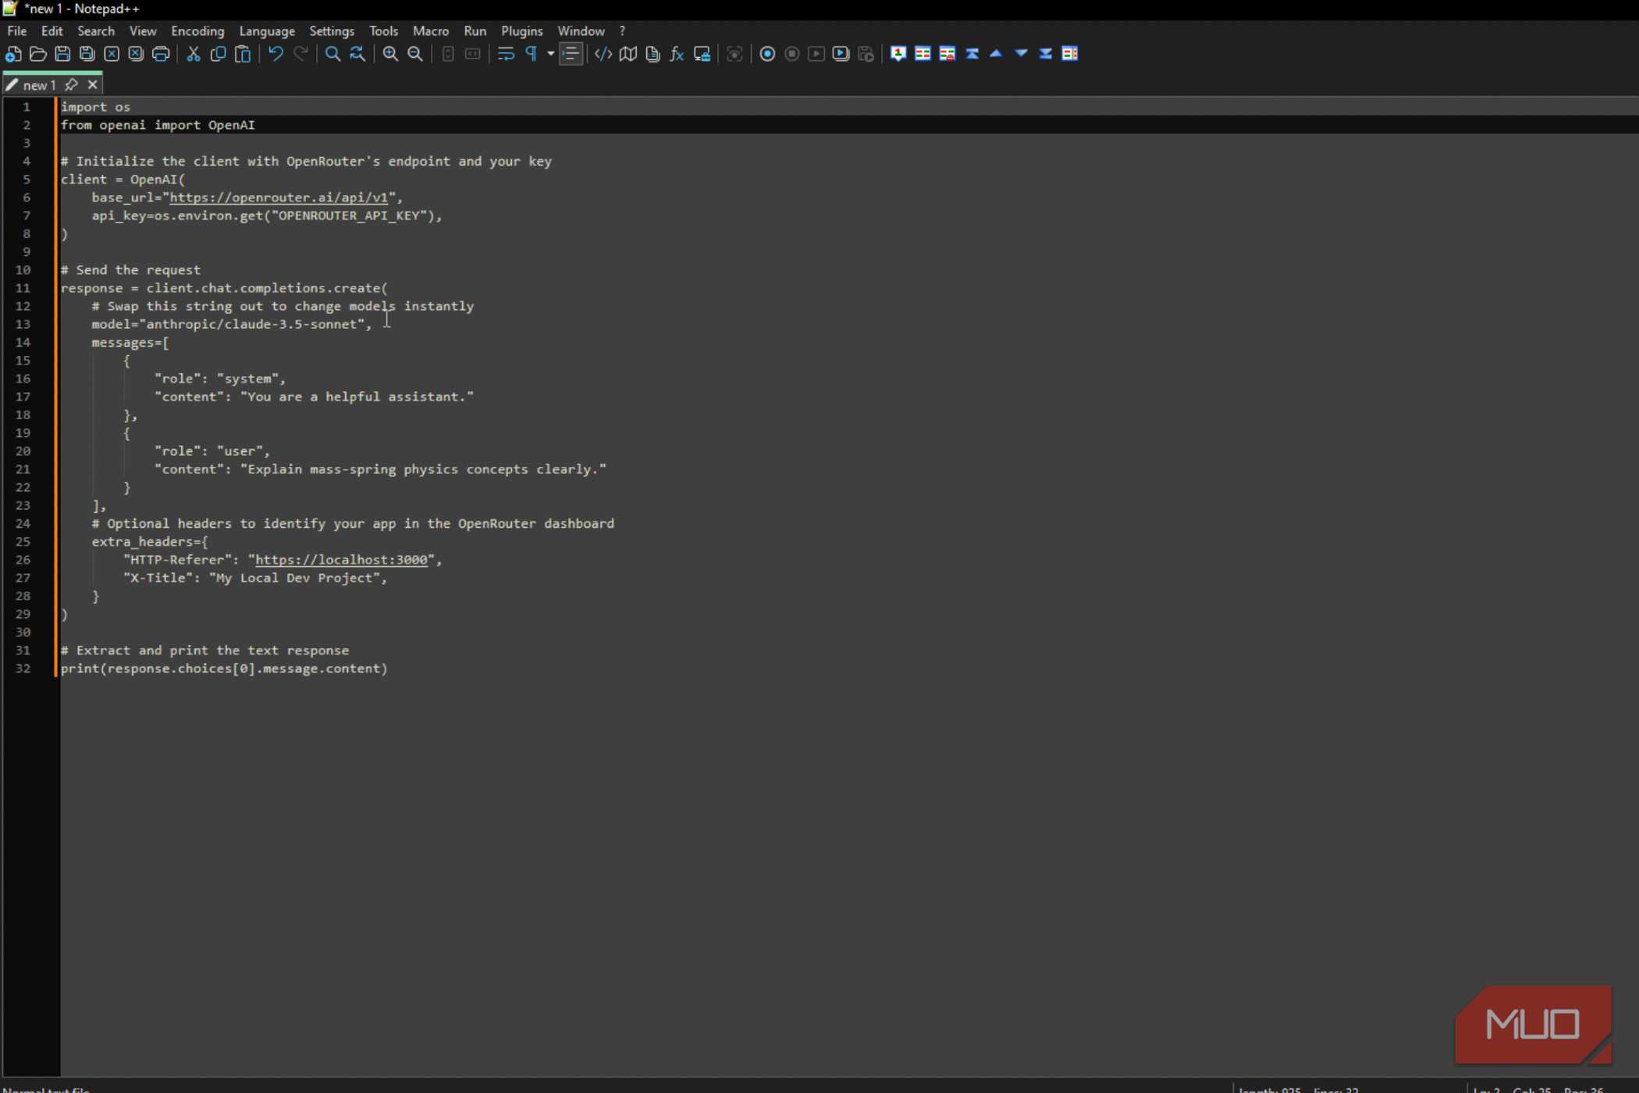1639x1093 pixels.
Task: Click the https://localhost:3000 link
Action: [341, 560]
